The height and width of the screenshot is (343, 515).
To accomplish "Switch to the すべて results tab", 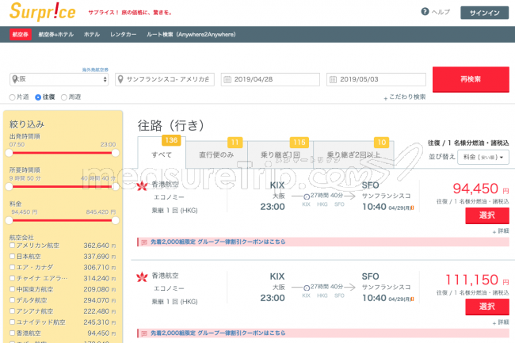I will click(162, 153).
